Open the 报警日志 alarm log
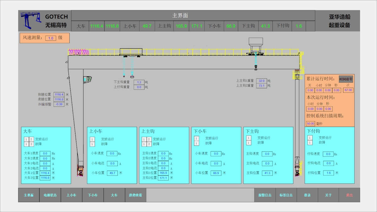Screen dimensions: 377x212 (x=265, y=195)
